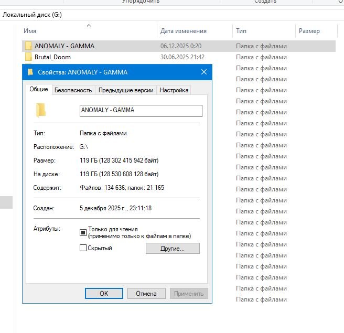Click the folder name input field
The width and height of the screenshot is (344, 333).
coord(141,111)
